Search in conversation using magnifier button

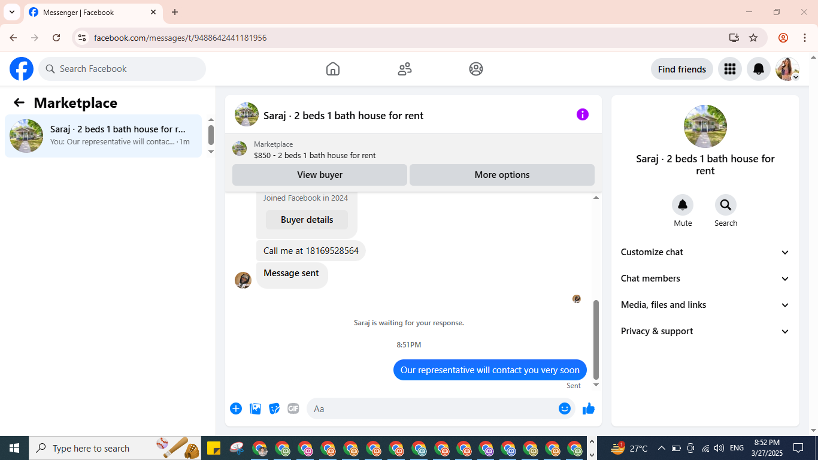(x=726, y=205)
